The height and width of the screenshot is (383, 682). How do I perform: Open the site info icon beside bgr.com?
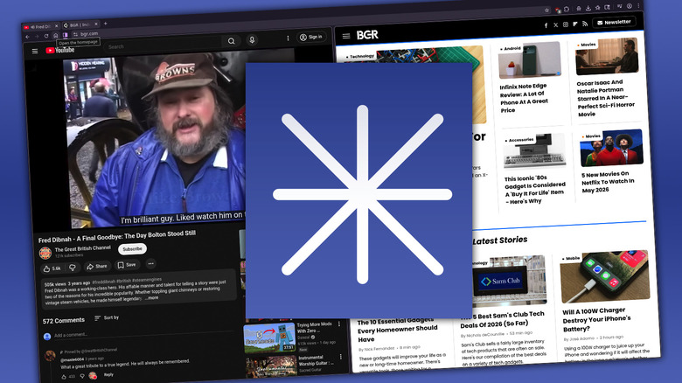click(x=75, y=34)
